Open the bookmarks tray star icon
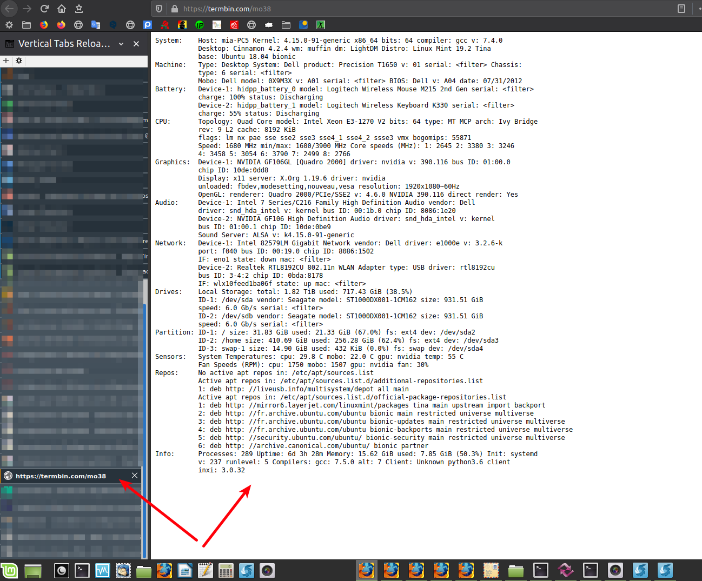 tap(79, 9)
